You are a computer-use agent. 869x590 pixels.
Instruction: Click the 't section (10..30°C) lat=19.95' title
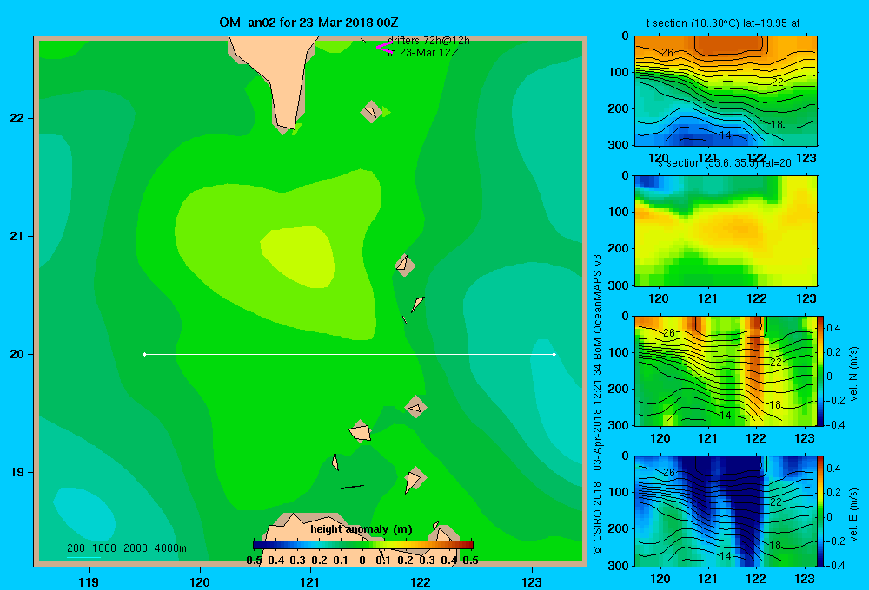723,23
